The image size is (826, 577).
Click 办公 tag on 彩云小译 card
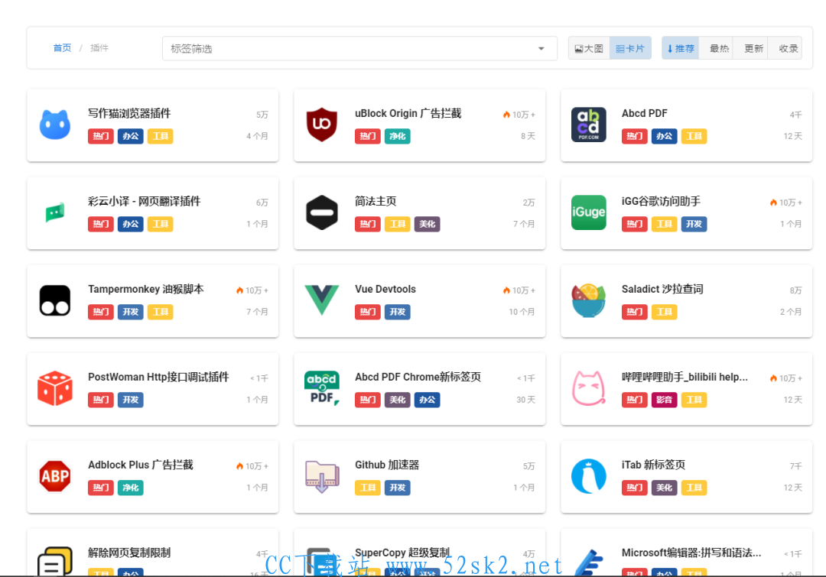pyautogui.click(x=131, y=224)
